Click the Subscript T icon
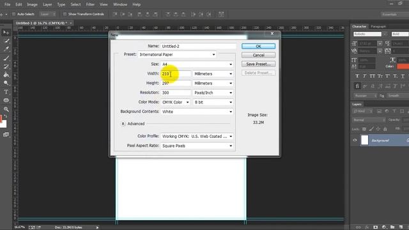 (x=395, y=76)
